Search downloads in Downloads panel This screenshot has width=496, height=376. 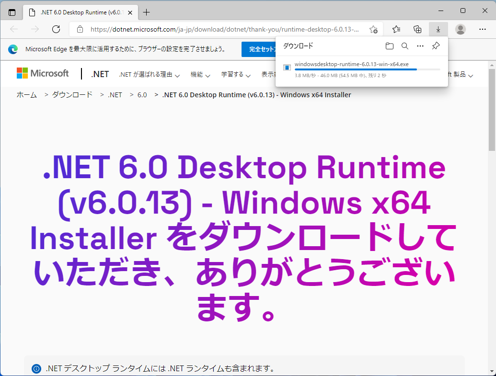click(404, 46)
